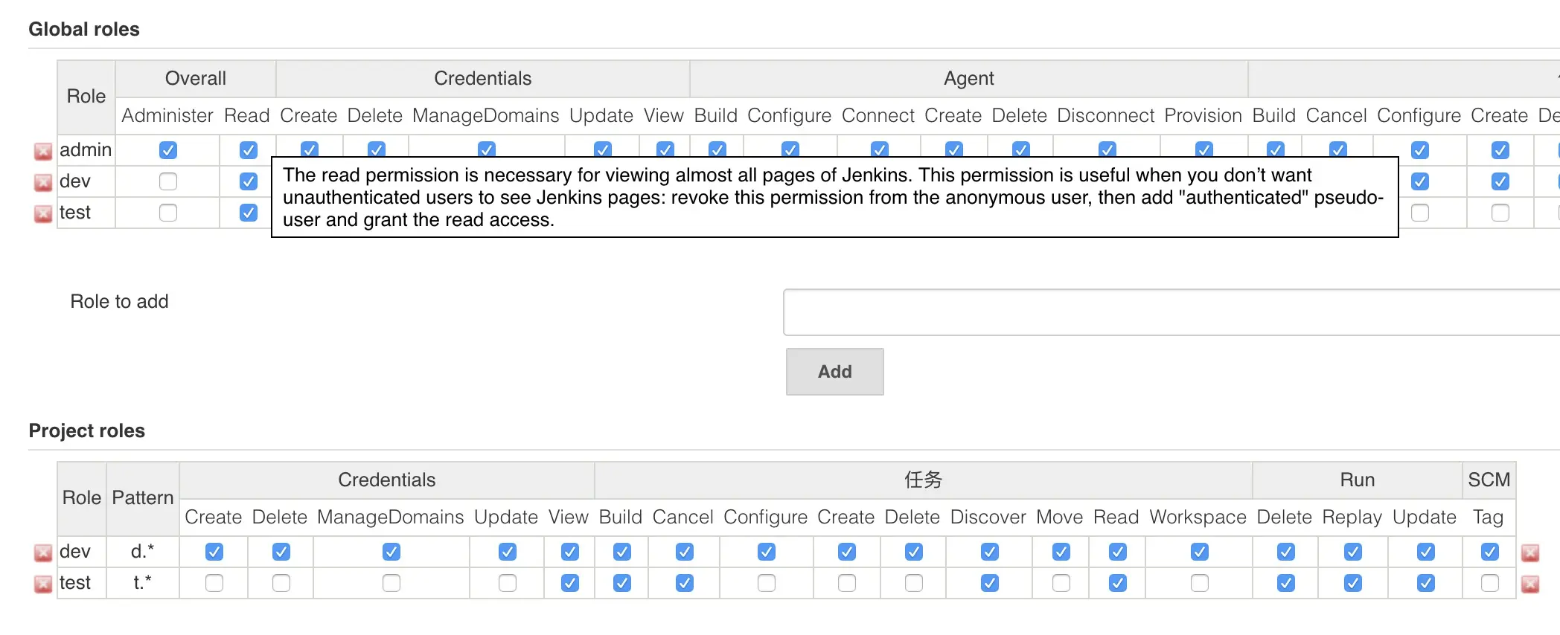Viewport: 1560px width, 635px height.
Task: Click the Add button
Action: (x=834, y=372)
